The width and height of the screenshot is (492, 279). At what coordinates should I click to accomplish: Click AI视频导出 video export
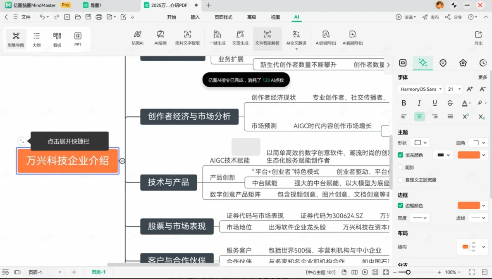tap(352, 38)
